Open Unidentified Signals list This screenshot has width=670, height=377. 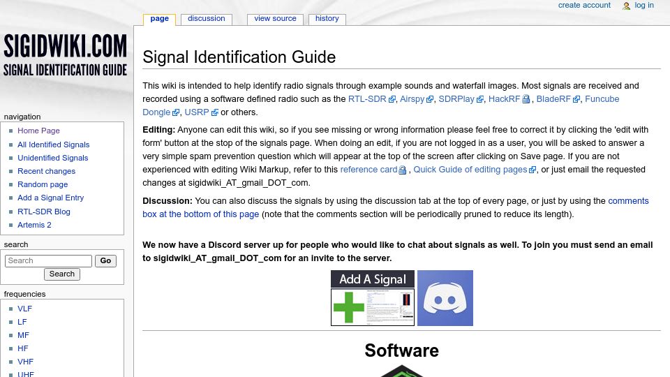[52, 158]
